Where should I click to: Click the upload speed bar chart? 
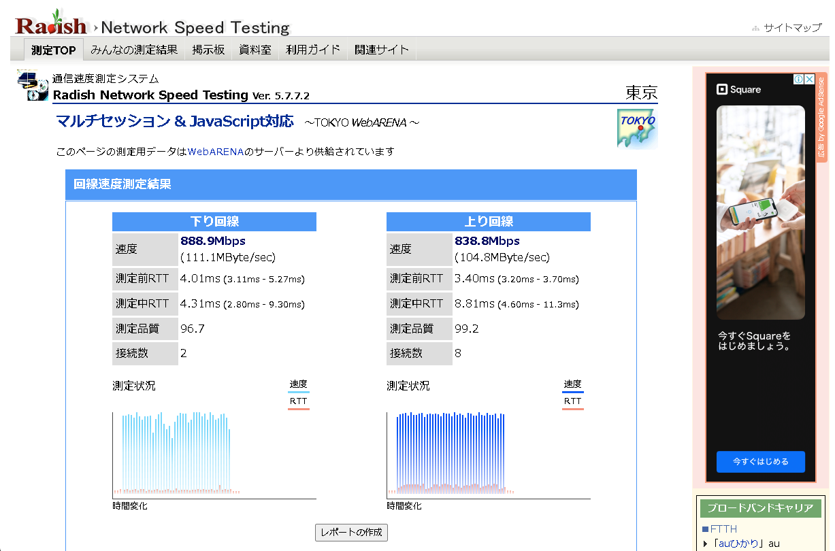click(488, 454)
